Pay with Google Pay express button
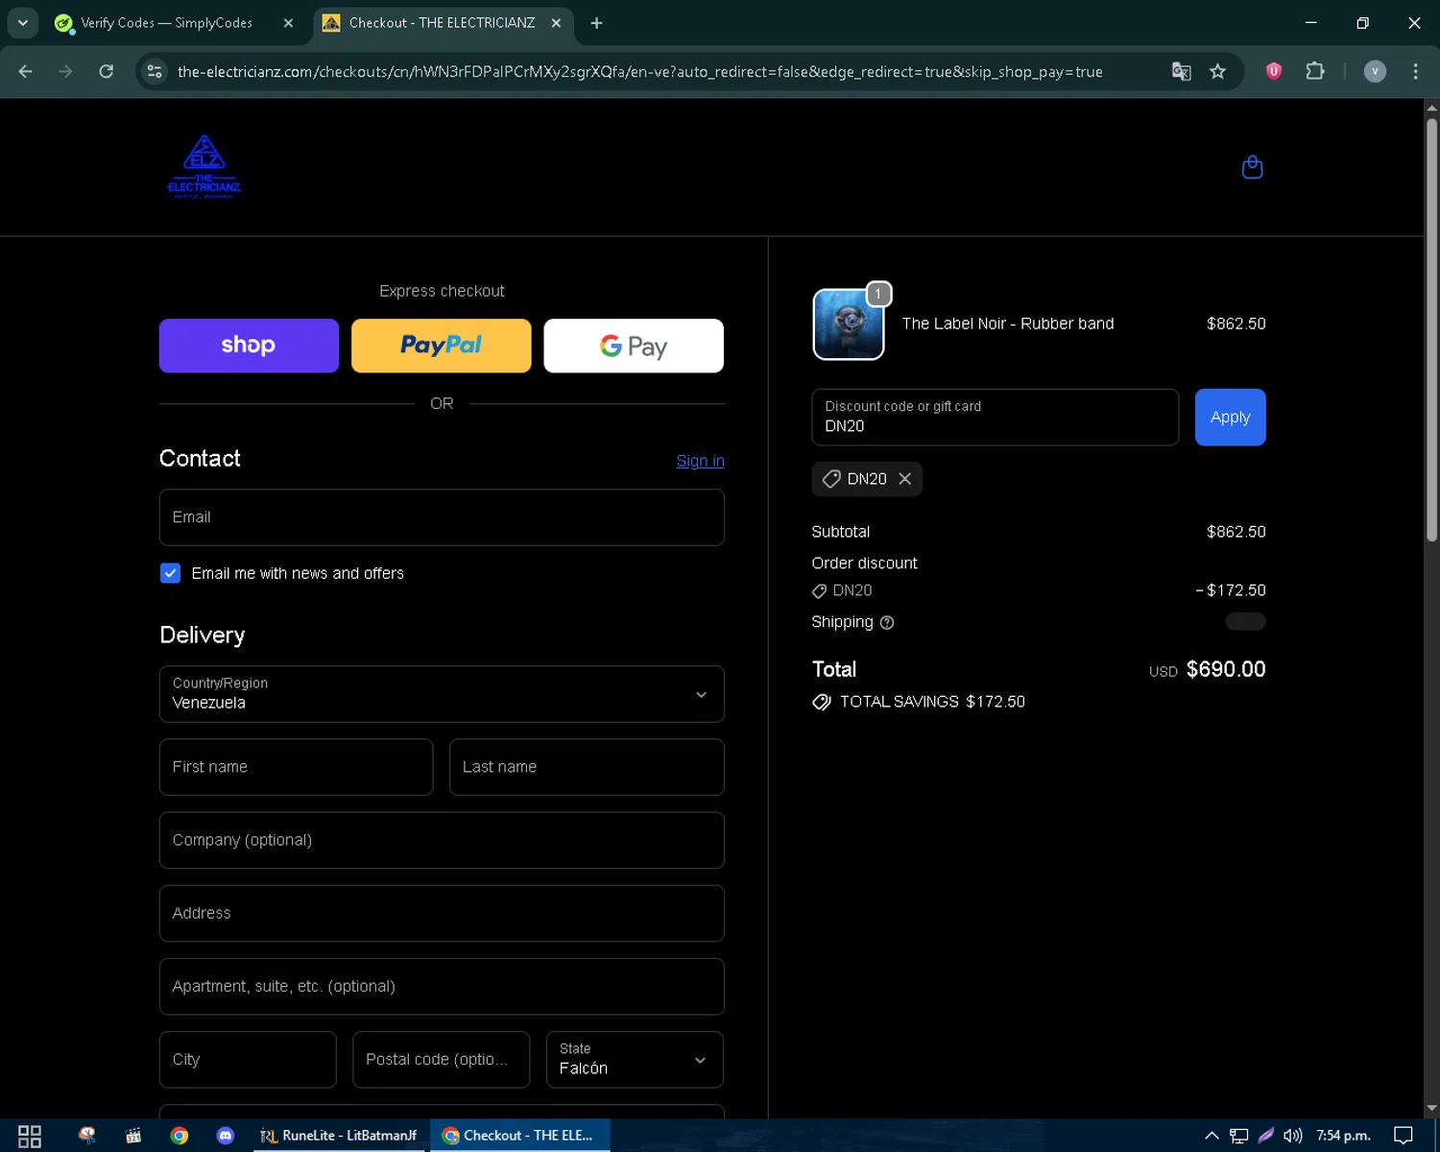 click(x=634, y=346)
